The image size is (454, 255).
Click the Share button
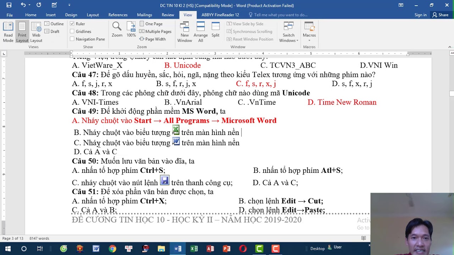click(x=440, y=15)
